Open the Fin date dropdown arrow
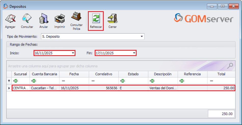242x125 pixels. coord(134,53)
